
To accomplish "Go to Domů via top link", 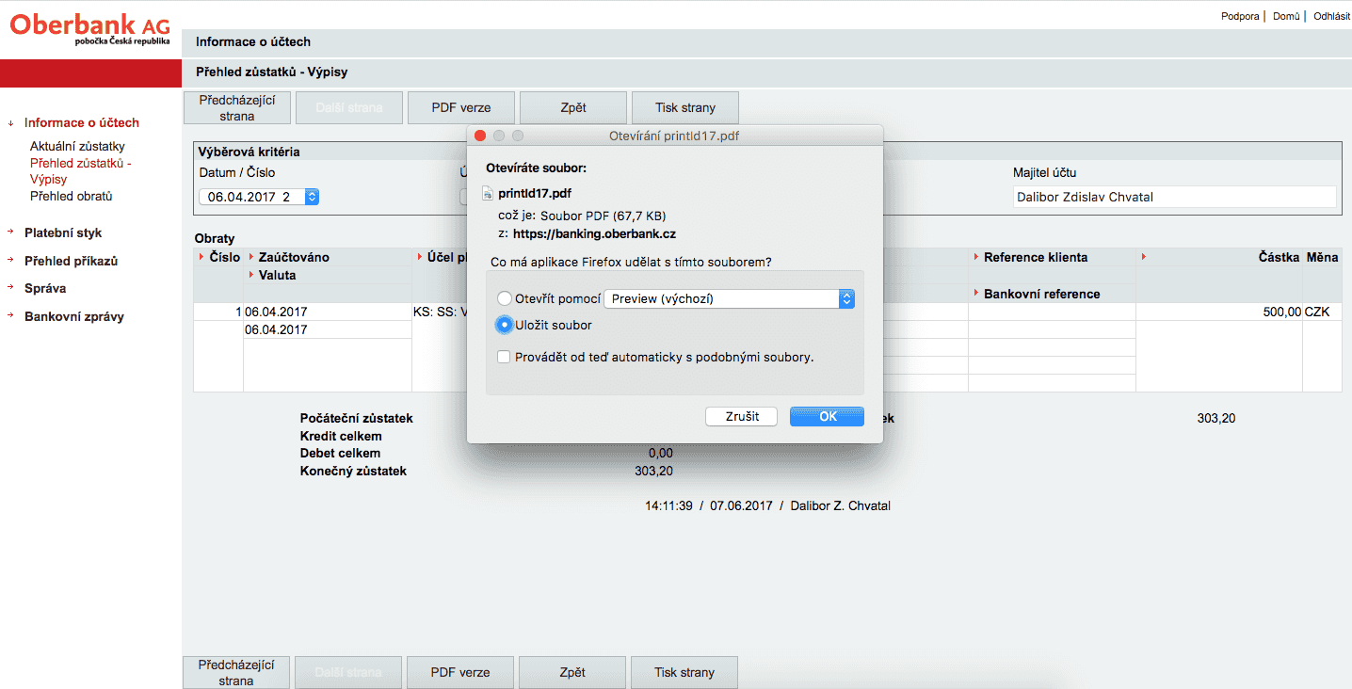I will [1286, 16].
